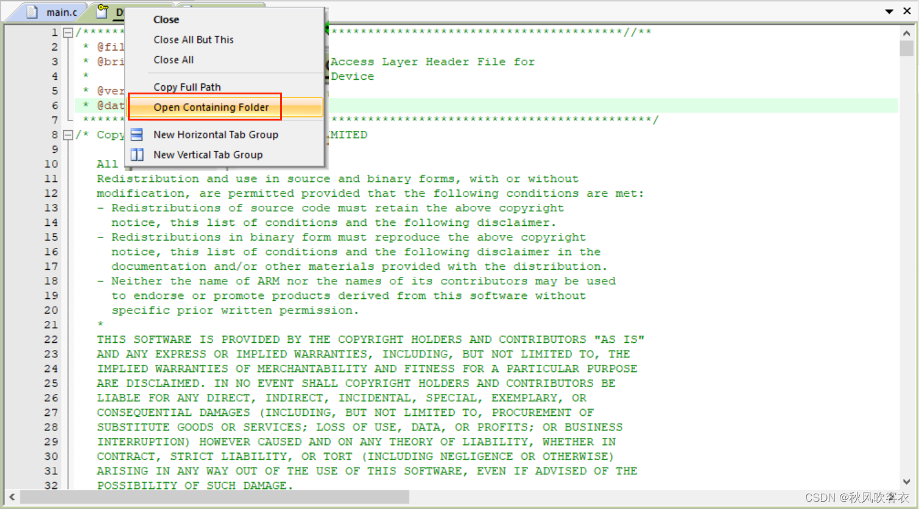Switch to the main.c editor tab

53,12
